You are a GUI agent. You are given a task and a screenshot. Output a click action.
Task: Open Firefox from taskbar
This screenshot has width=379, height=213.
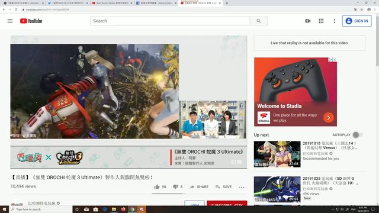coord(123,209)
